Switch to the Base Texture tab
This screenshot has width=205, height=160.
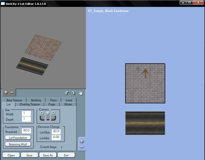[14, 100]
